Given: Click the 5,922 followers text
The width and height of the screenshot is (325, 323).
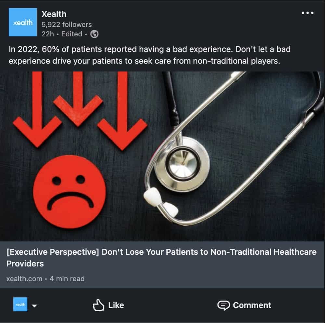Looking at the screenshot, I should (67, 24).
